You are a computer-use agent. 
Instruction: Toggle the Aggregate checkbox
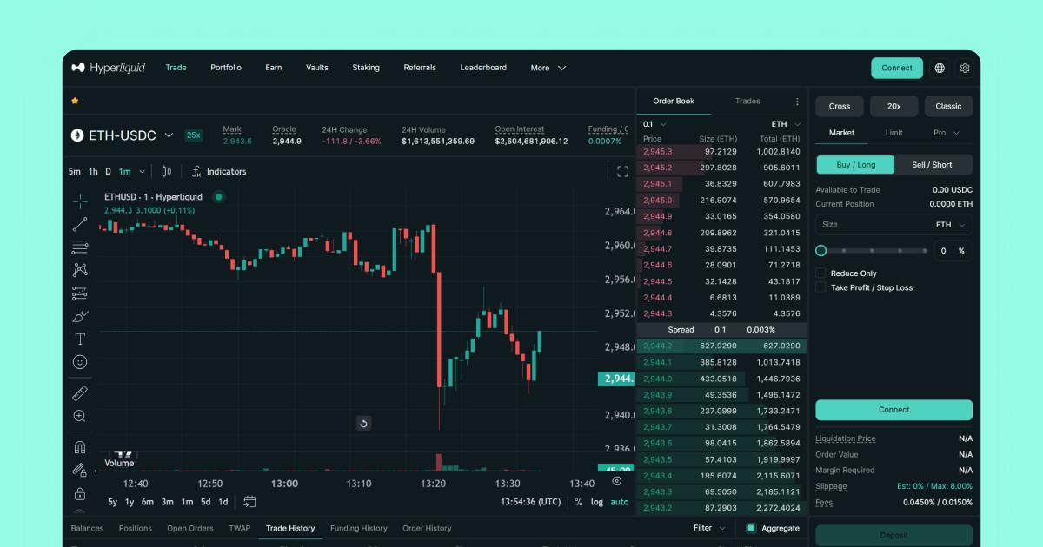pos(751,528)
